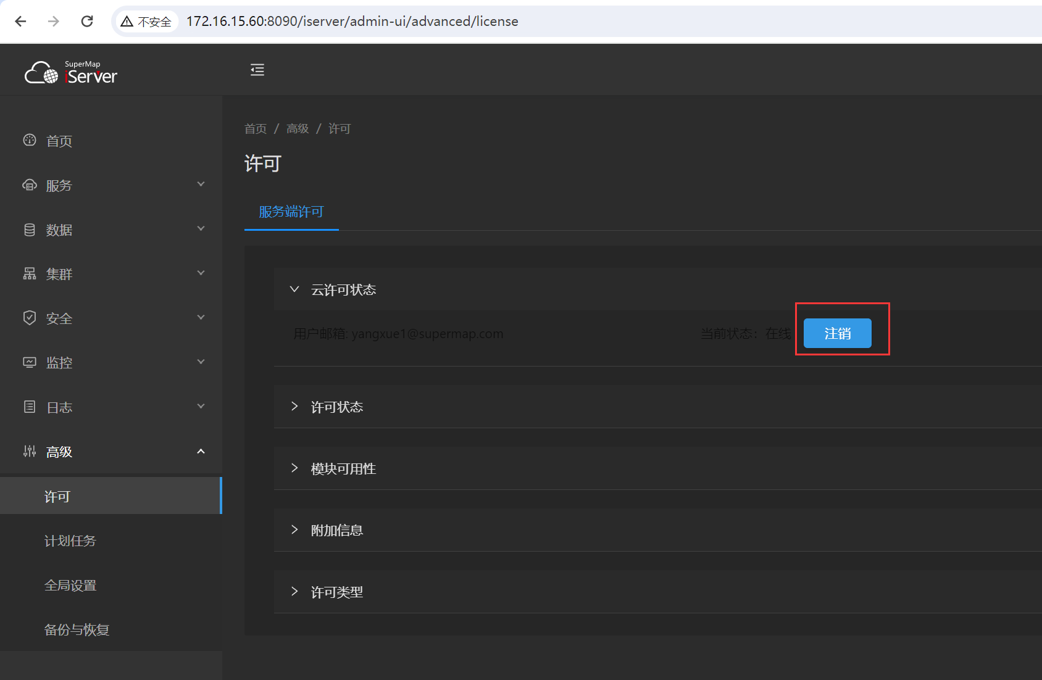Screen dimensions: 1042x680
Task: Click the 许可类型 header label
Action: point(337,592)
